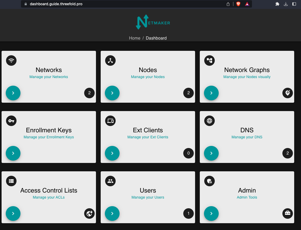Click the Nodes count badge

(188, 93)
